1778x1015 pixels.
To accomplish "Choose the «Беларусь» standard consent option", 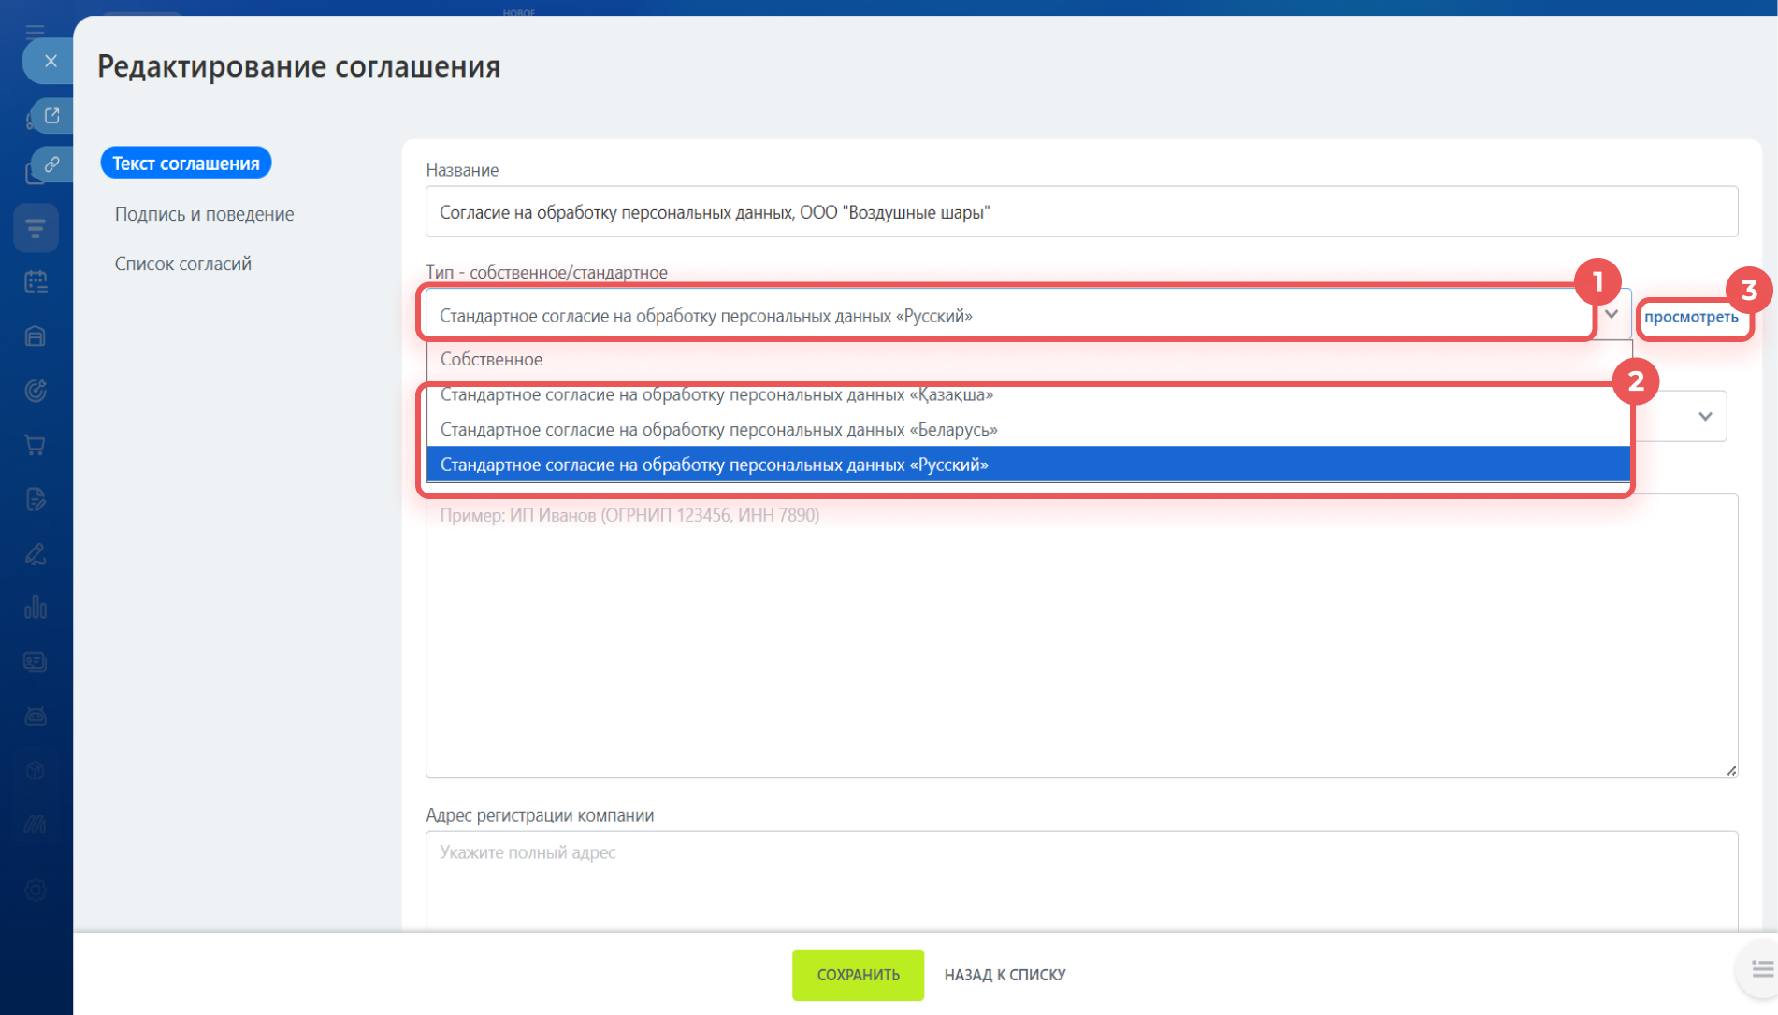I will 1028,430.
